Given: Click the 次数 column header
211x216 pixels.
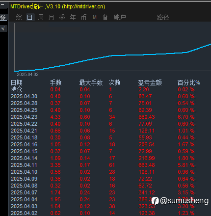Looking at the screenshot, I should [114, 82].
